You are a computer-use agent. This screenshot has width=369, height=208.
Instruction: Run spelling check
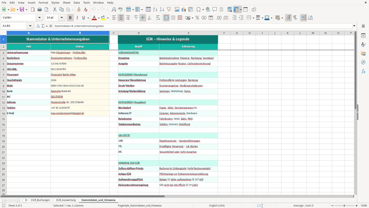pos(121,10)
